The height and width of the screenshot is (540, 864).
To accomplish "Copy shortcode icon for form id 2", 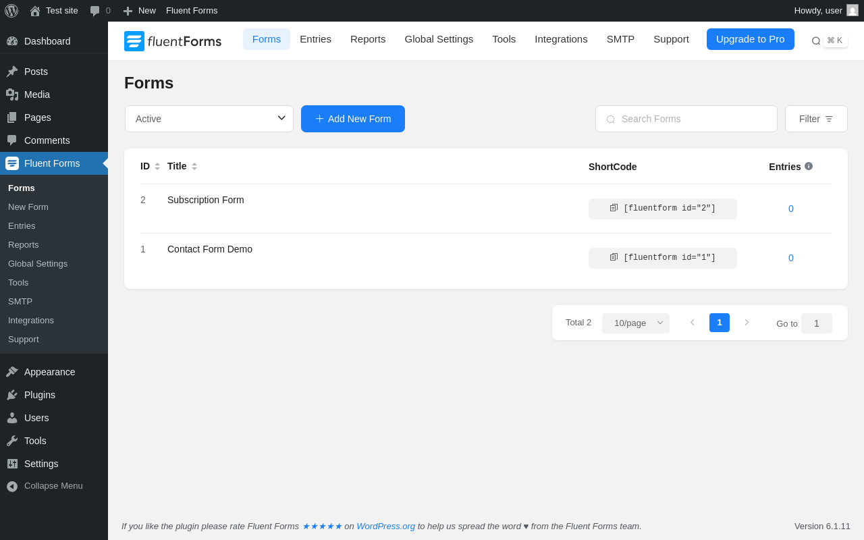I will [x=614, y=208].
